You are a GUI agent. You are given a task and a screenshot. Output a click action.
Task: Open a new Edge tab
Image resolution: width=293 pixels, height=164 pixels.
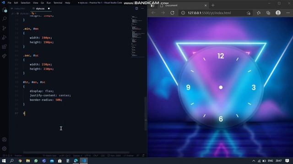pyautogui.click(x=213, y=5)
